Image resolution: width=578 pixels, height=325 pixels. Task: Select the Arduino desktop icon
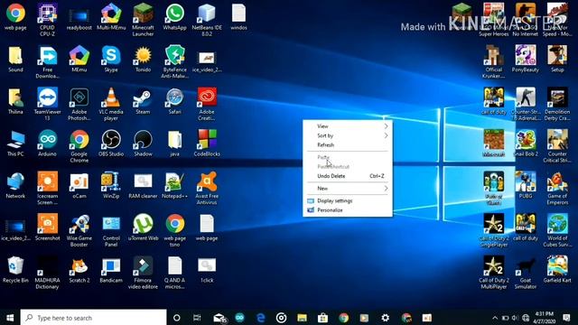click(47, 143)
